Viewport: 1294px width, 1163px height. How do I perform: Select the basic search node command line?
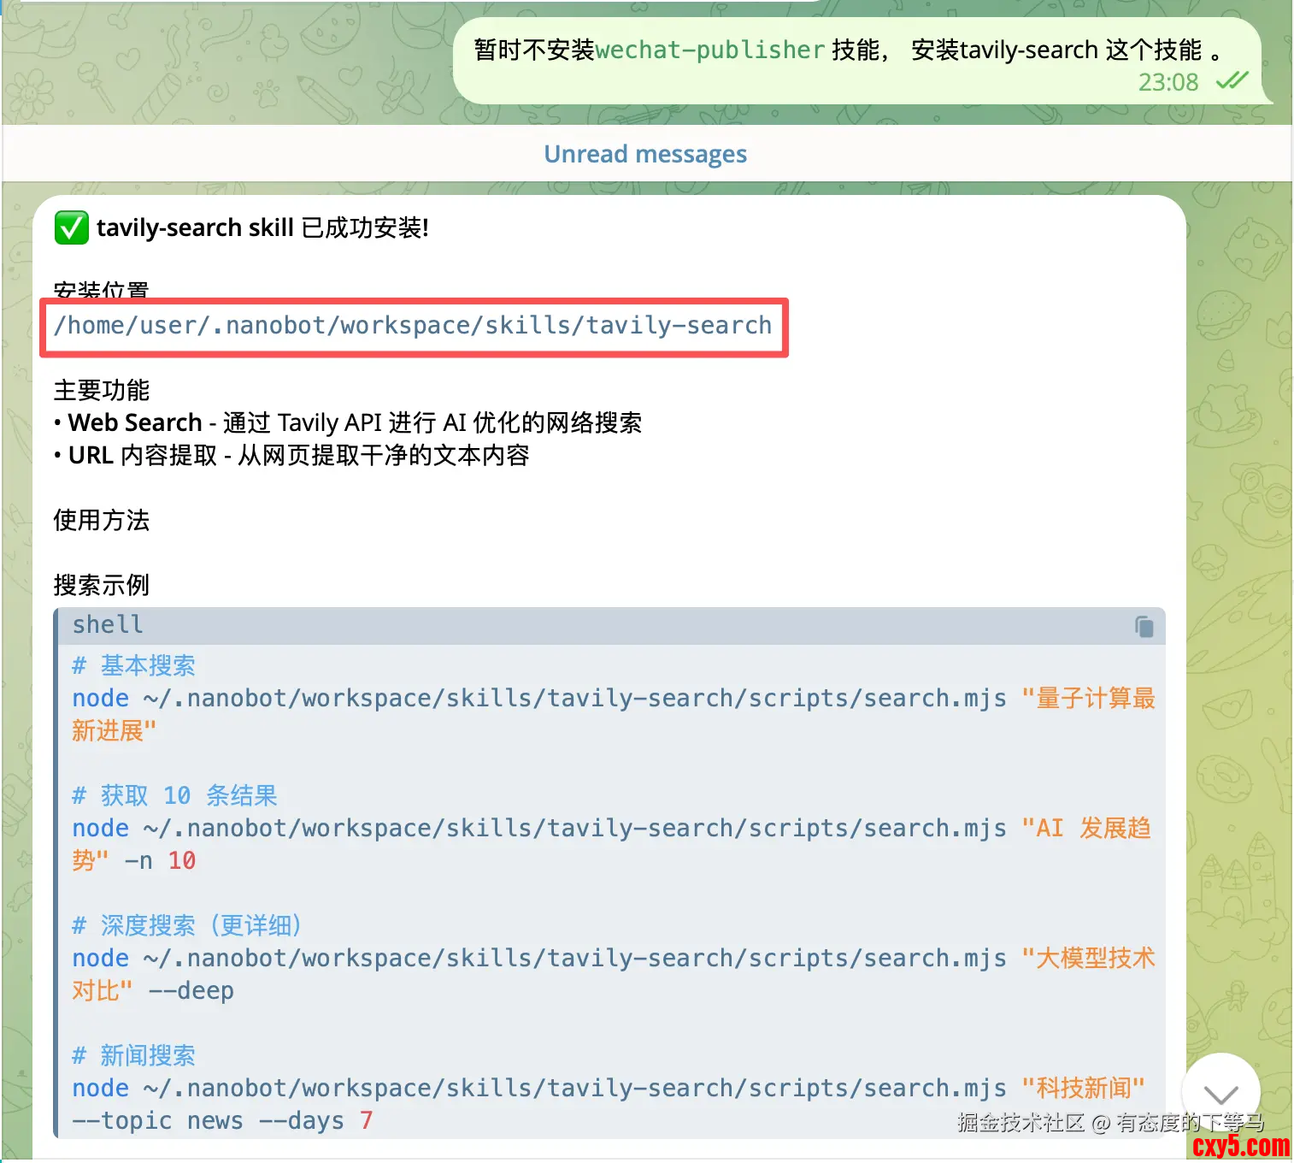[613, 715]
